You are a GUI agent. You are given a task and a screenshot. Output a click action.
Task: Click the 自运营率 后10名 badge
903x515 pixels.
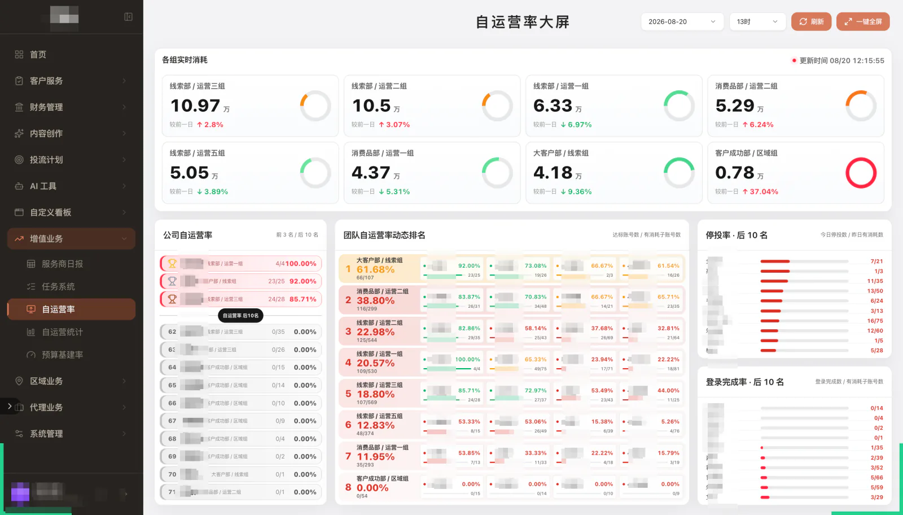click(x=240, y=316)
